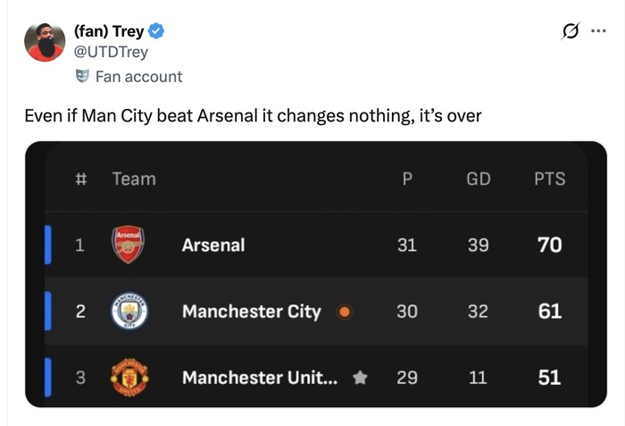Click the PTS column header
Screen dimensions: 625x426
point(549,179)
